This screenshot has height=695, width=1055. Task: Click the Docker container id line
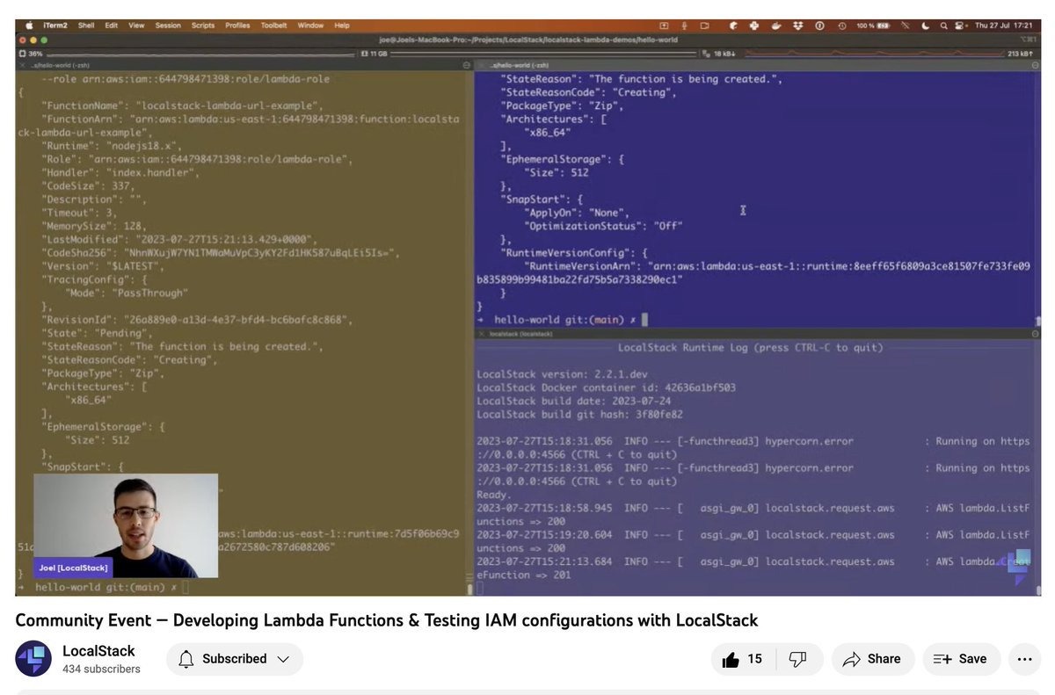pyautogui.click(x=606, y=387)
